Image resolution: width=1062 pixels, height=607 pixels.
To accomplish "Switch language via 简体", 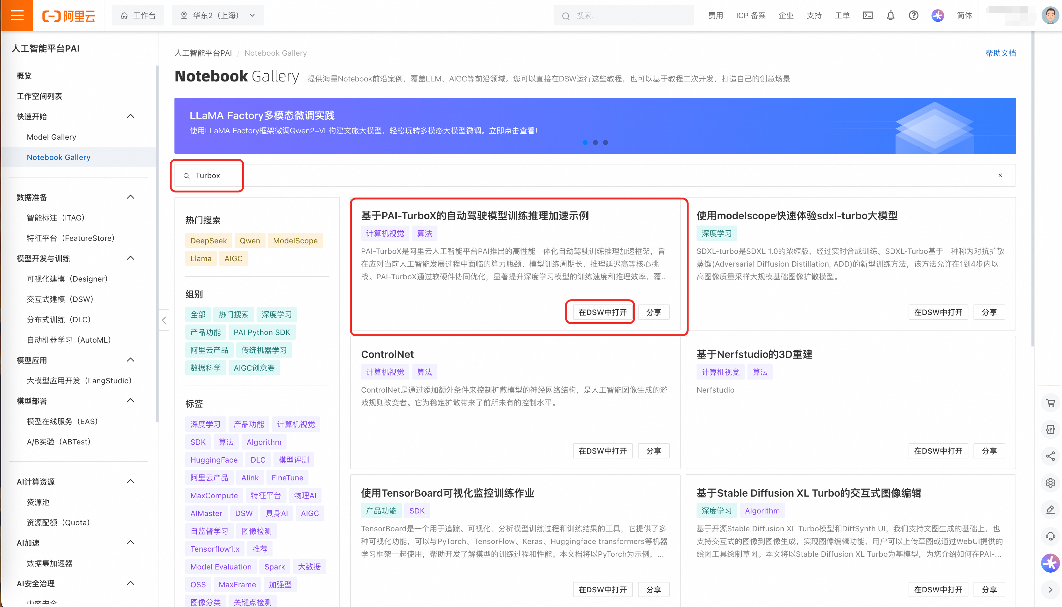I will pyautogui.click(x=964, y=15).
